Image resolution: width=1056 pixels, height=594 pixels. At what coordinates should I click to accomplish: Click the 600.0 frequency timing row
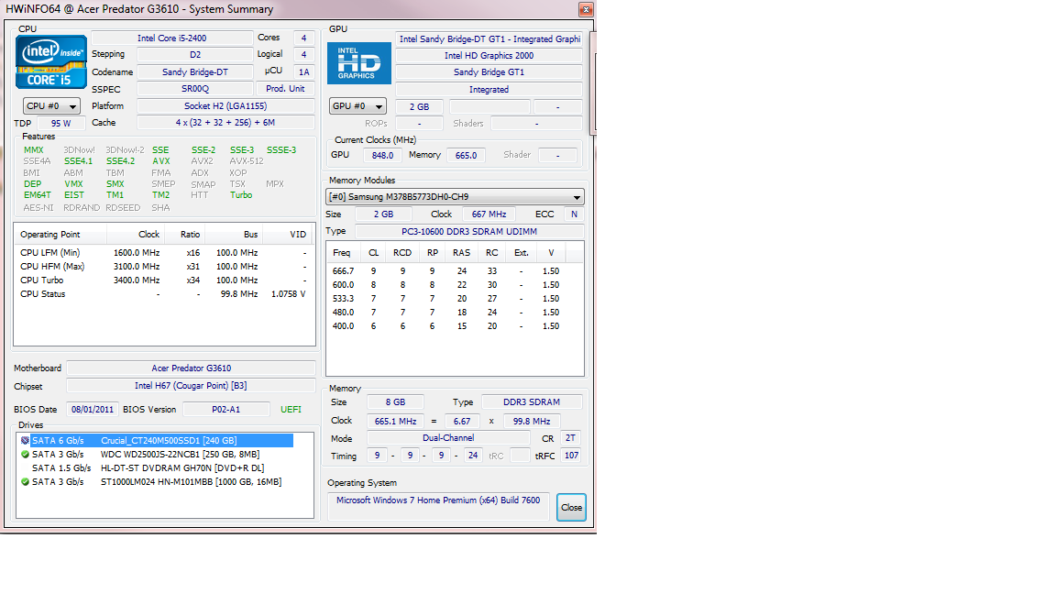pos(455,285)
